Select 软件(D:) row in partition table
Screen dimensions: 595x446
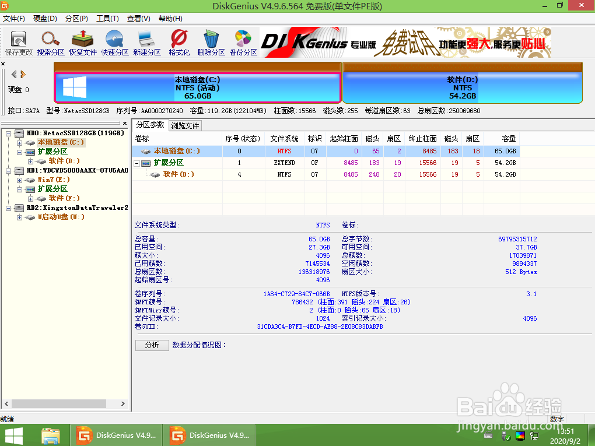click(x=326, y=174)
